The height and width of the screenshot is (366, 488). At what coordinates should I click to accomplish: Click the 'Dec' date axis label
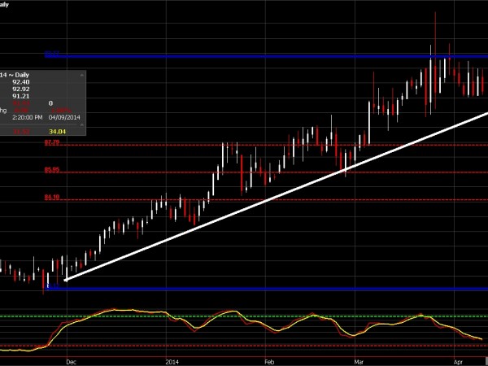tap(71, 362)
